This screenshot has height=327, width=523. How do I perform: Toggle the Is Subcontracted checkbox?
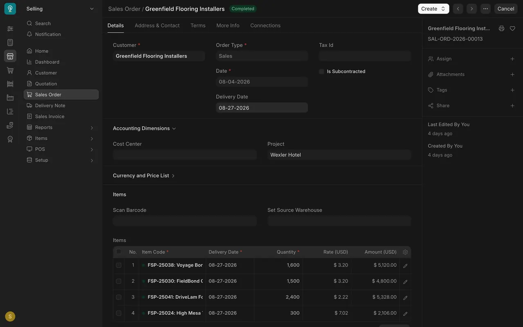click(322, 72)
